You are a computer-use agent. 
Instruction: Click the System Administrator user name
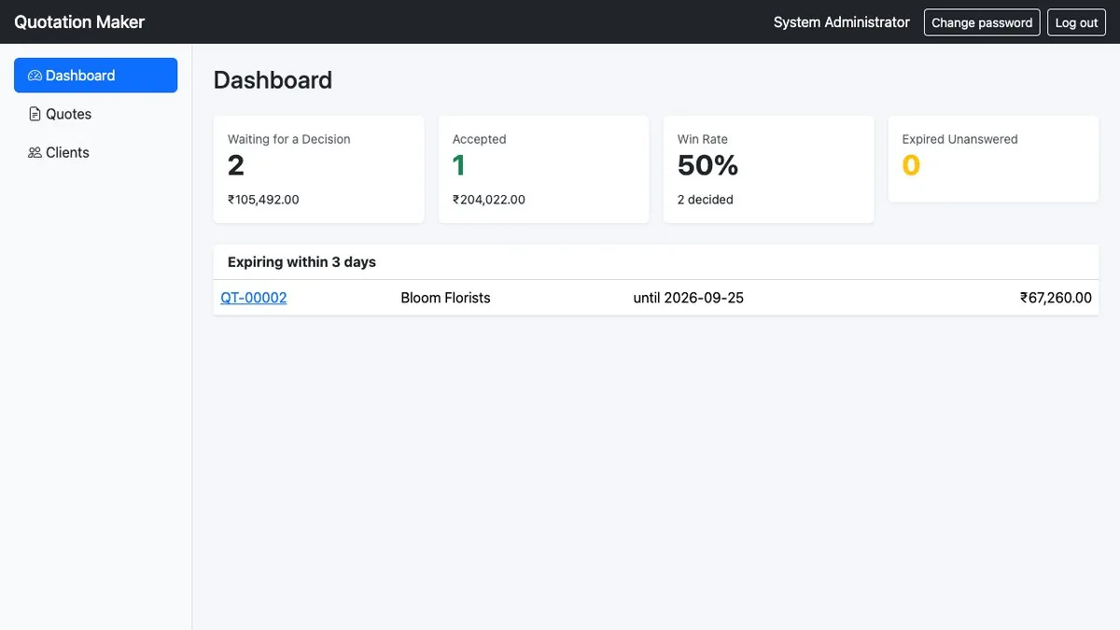point(842,22)
